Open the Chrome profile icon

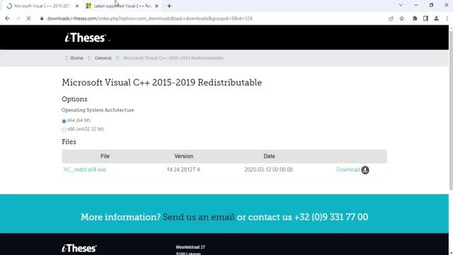(436, 18)
